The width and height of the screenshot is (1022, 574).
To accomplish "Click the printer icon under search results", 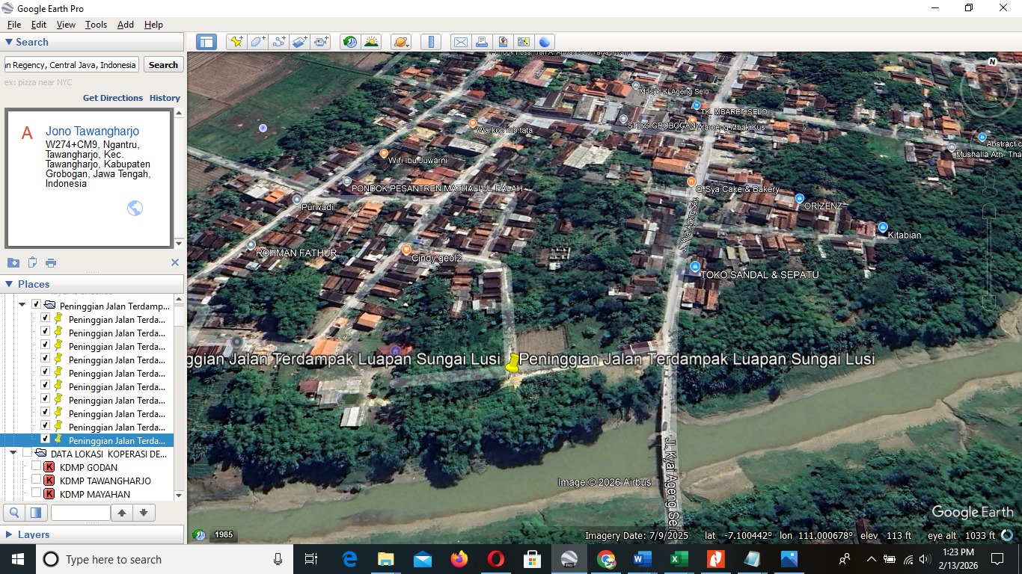I will pos(51,262).
